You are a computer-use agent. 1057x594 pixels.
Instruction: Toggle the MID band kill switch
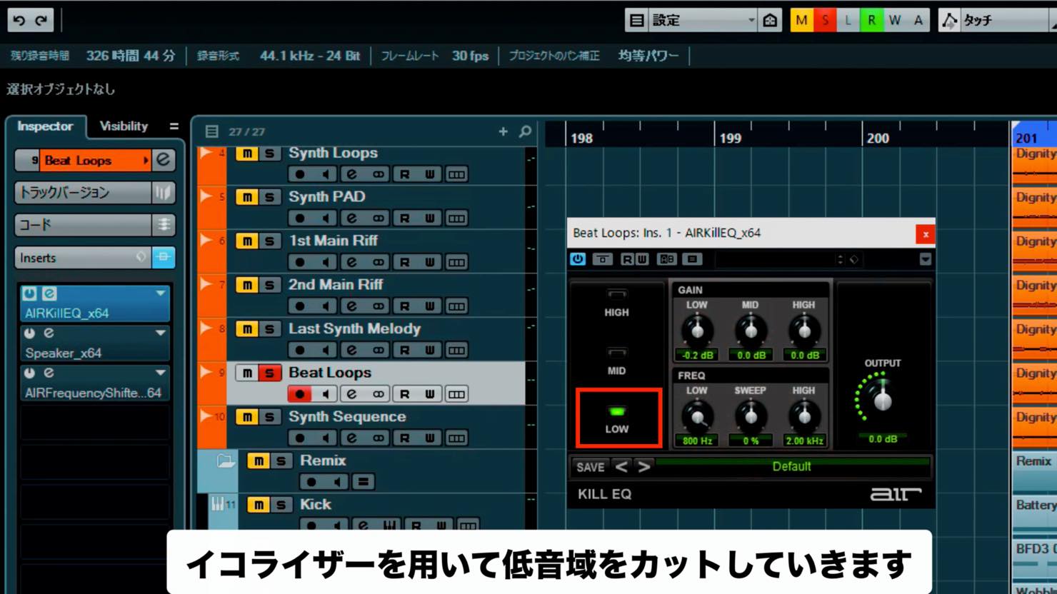click(x=617, y=352)
